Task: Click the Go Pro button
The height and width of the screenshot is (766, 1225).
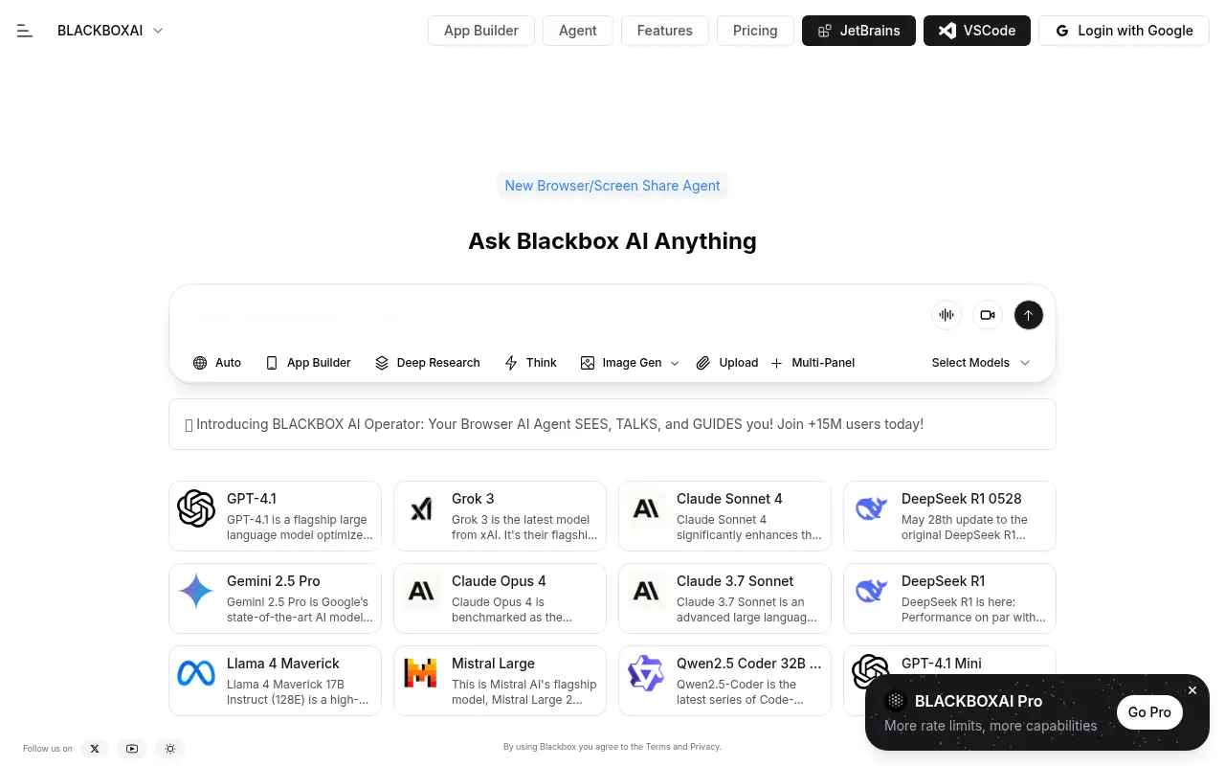Action: coord(1148,712)
